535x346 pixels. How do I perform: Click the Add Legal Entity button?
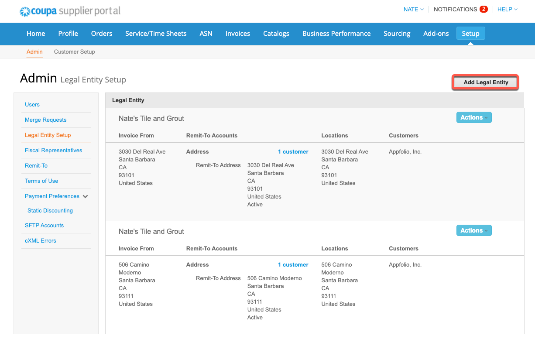485,82
